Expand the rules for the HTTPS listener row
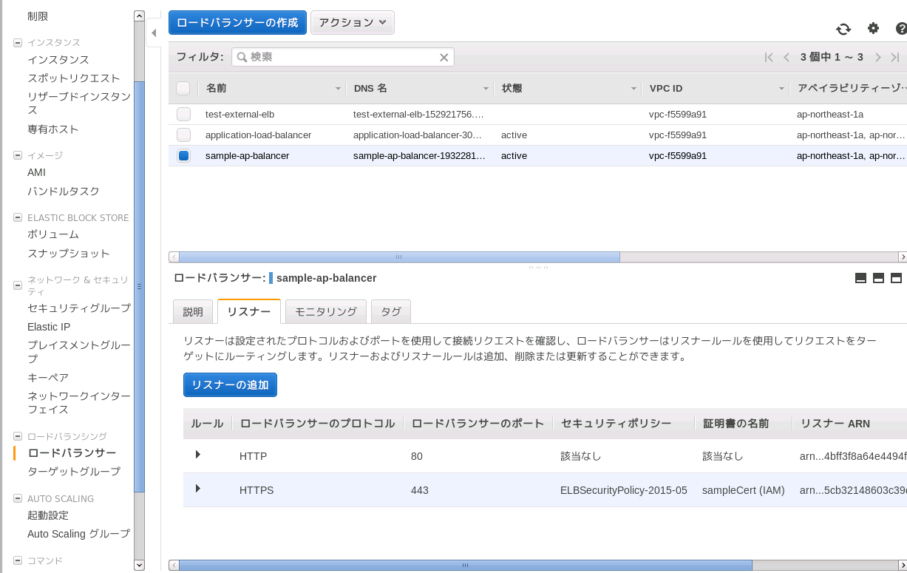Screen dimensions: 907x573 click(197, 489)
